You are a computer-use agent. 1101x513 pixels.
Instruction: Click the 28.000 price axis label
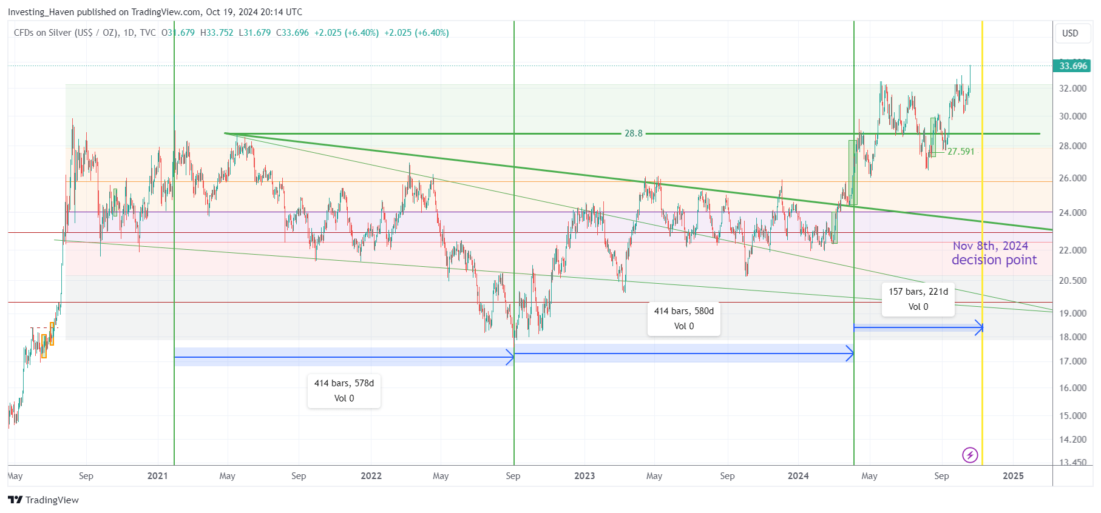click(x=1072, y=146)
